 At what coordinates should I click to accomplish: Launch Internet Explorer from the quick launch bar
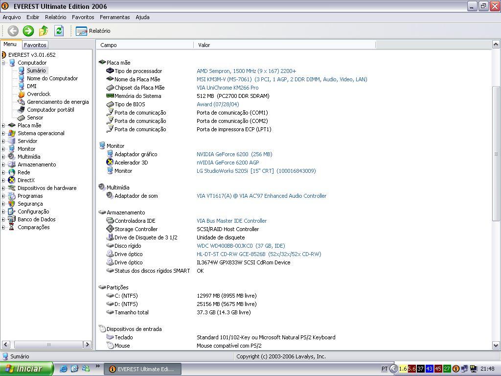pos(64,369)
